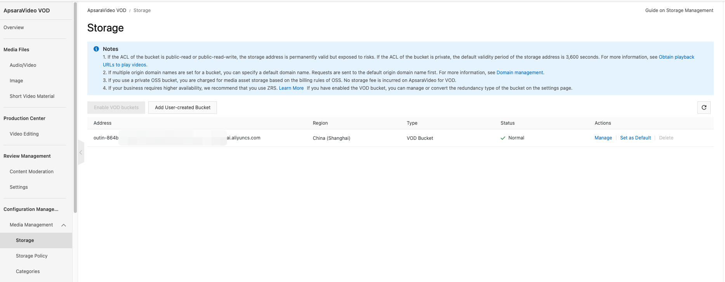Image resolution: width=725 pixels, height=282 pixels.
Task: Click the Learn More link about ZRS
Action: (x=291, y=88)
